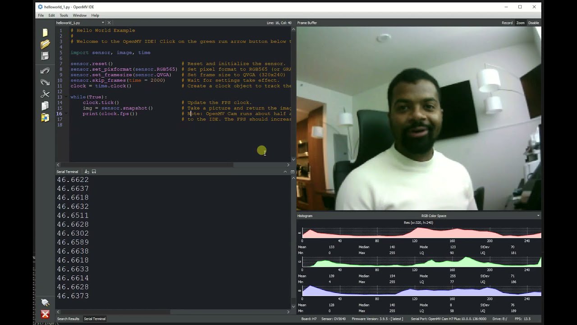Click the Connect plug icon
Screen dimensions: 577x325
pos(45,302)
